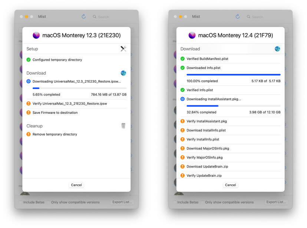Viewport: 307px width, 228px height.
Task: Click the green check beside Configured temporary directory
Action: (29, 60)
